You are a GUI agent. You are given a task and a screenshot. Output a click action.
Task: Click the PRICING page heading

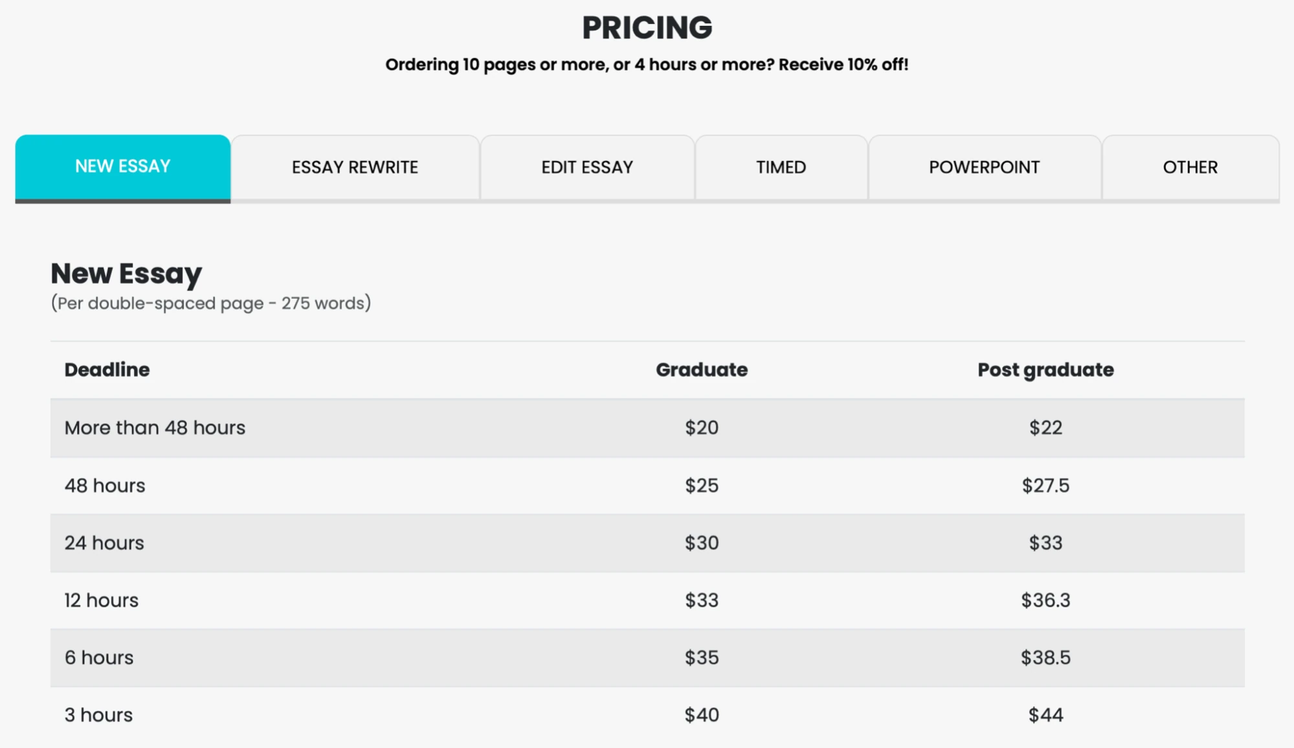point(647,27)
